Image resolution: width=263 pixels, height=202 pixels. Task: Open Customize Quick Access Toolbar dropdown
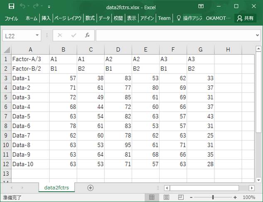tap(49, 7)
